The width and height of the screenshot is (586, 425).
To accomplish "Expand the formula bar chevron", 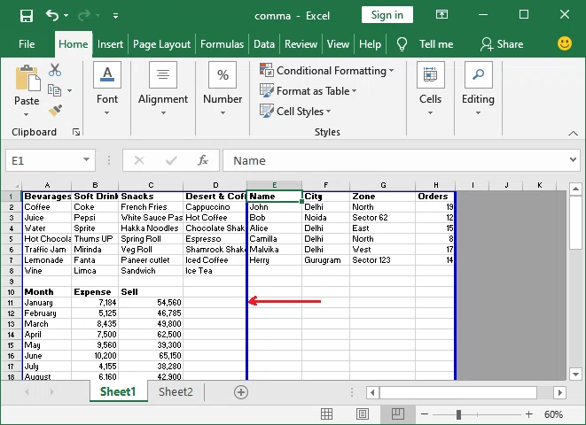I will coord(573,159).
